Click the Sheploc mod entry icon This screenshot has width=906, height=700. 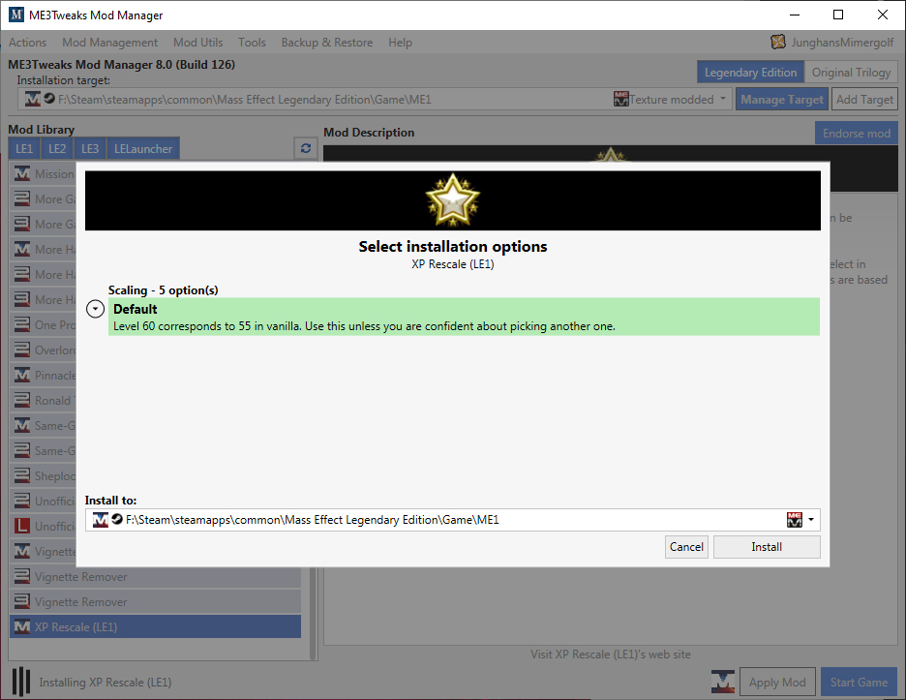pyautogui.click(x=22, y=475)
